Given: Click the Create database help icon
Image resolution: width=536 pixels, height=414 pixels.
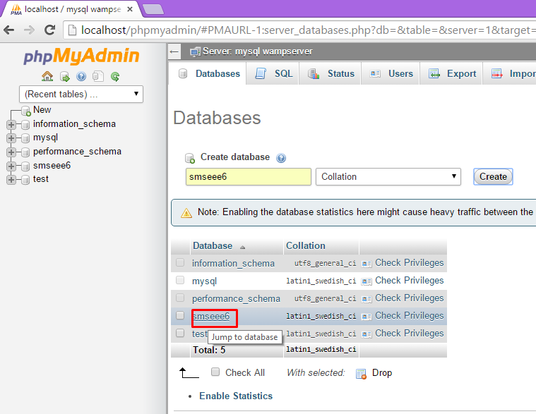Looking at the screenshot, I should tap(281, 158).
